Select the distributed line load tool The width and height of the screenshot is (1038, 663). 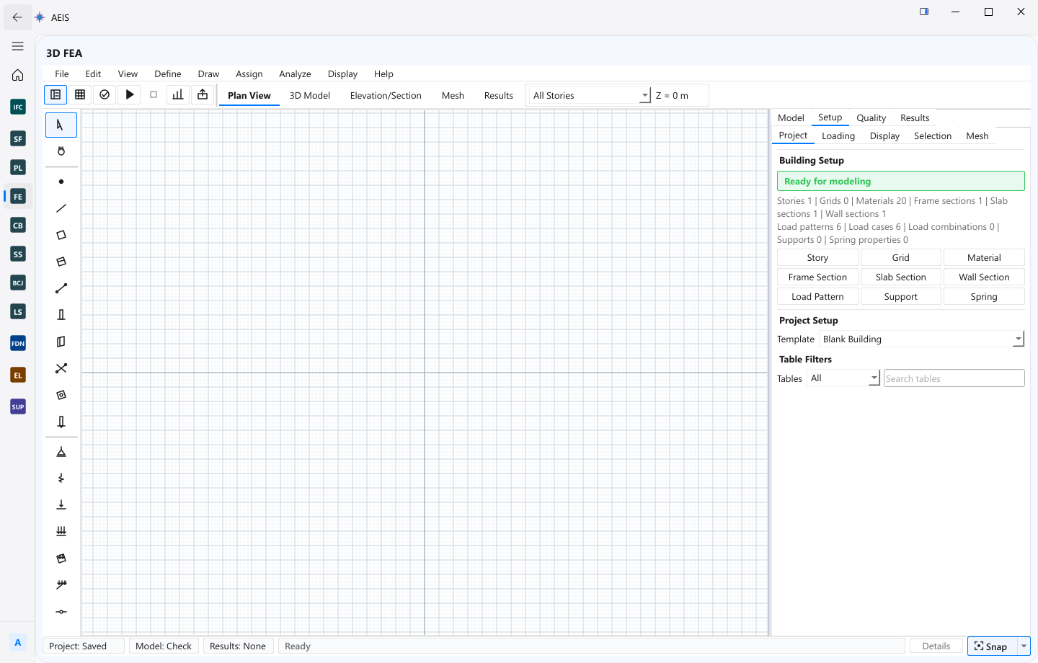(x=61, y=532)
